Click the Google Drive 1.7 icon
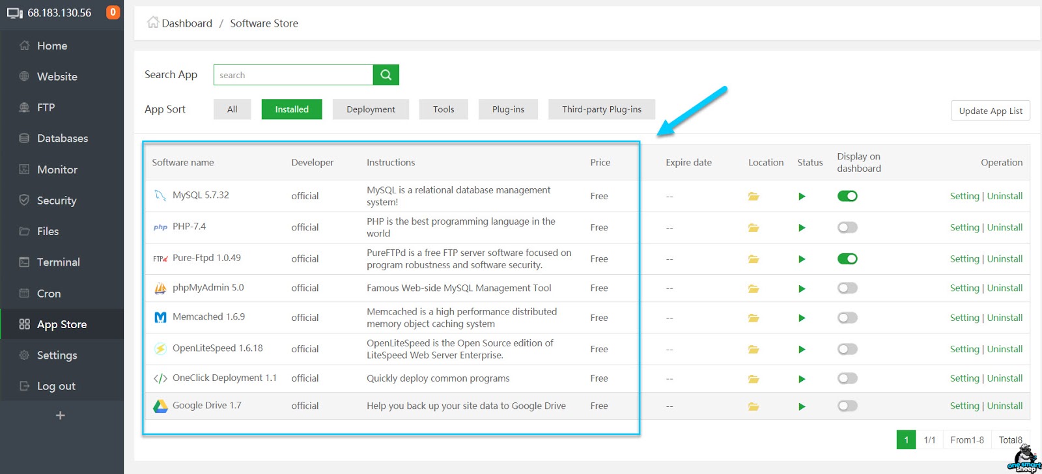Screen dimensions: 1042x474 click(160, 406)
